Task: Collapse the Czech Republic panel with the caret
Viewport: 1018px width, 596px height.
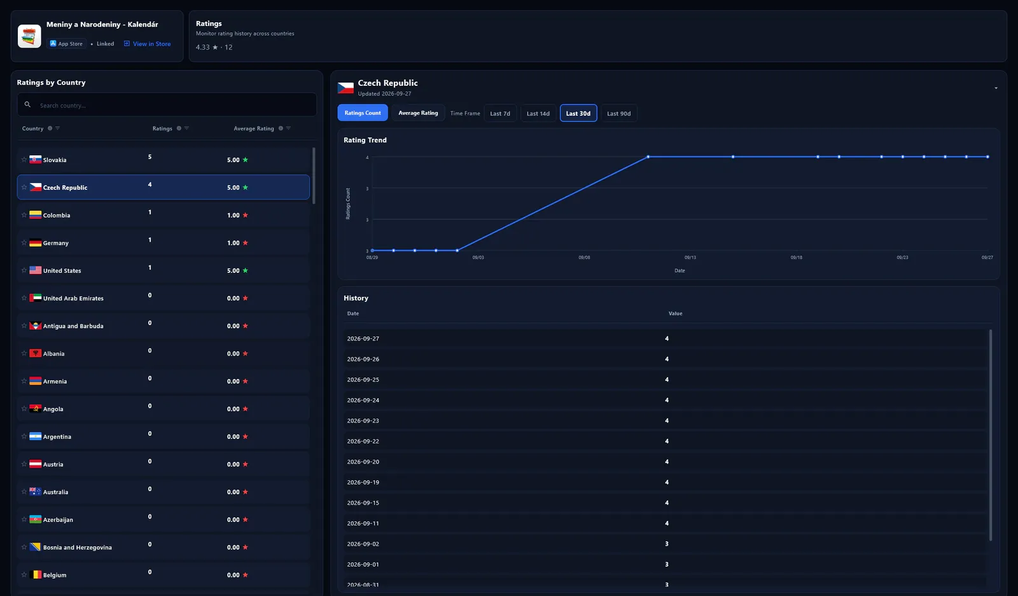Action: [996, 88]
